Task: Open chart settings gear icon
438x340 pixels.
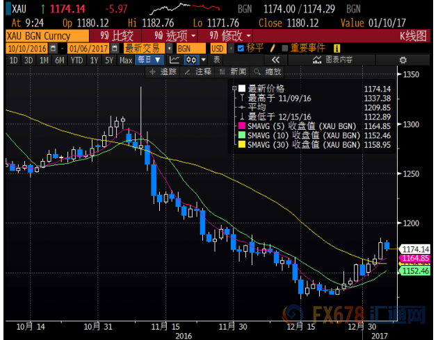Action: tap(403, 60)
